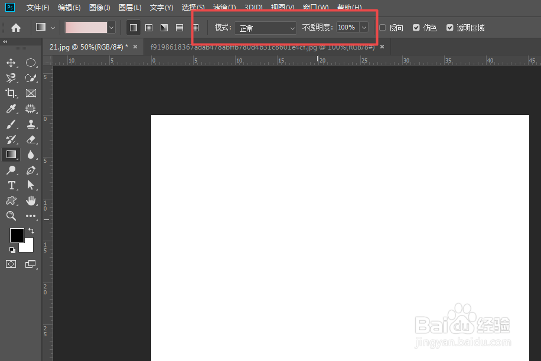Select the Hand tool
This screenshot has width=541, height=361.
click(31, 201)
